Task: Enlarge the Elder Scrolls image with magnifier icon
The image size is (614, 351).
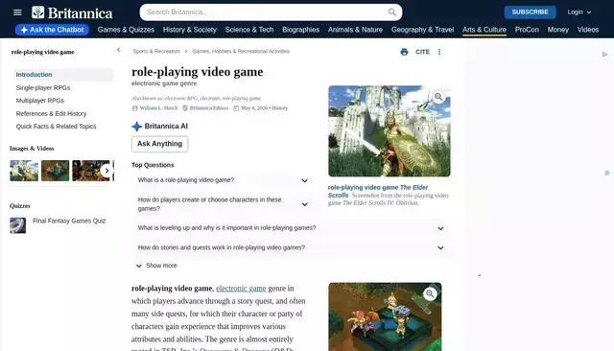Action: click(438, 97)
